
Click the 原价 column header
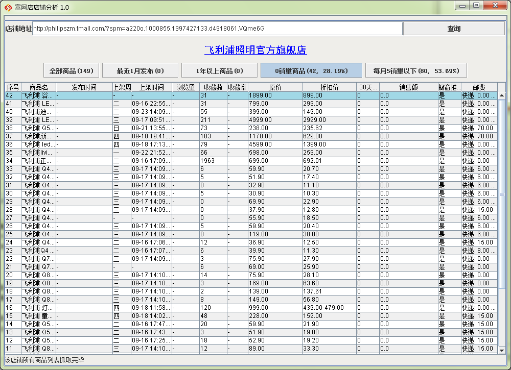pyautogui.click(x=275, y=87)
